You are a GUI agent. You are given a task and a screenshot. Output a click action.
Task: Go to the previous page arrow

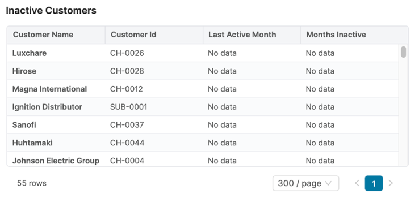pos(357,183)
